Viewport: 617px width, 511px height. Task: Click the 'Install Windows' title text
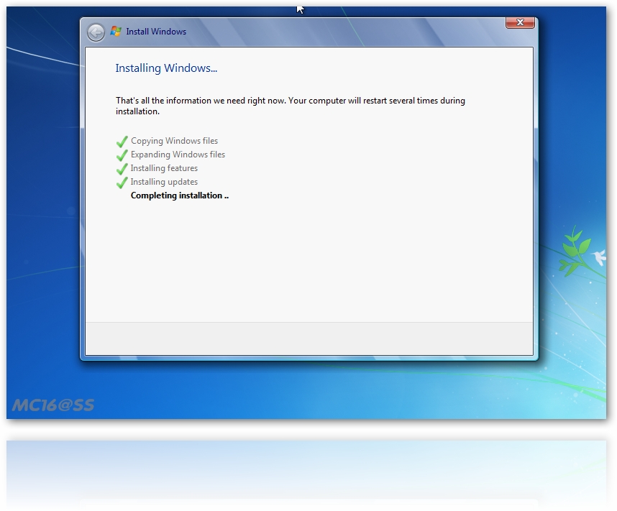pos(156,32)
